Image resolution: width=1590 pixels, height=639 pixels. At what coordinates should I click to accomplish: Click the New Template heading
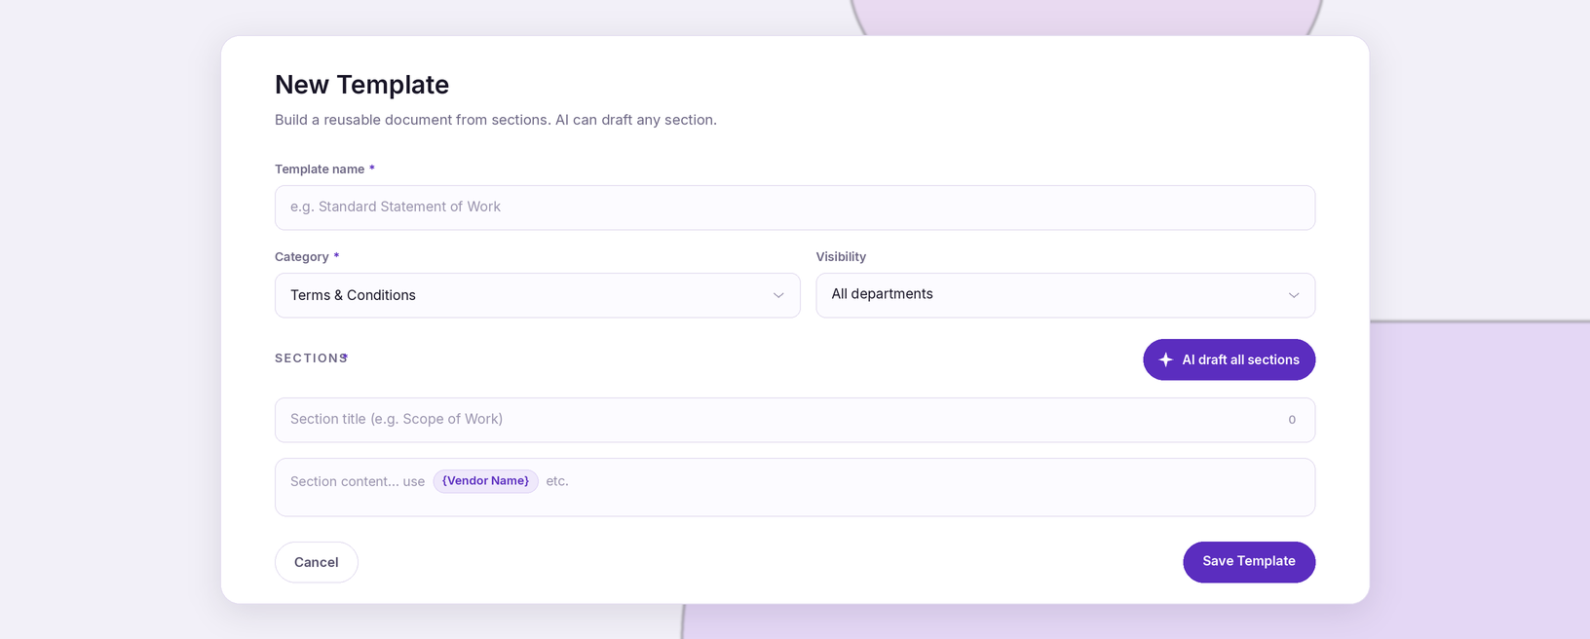pos(361,85)
